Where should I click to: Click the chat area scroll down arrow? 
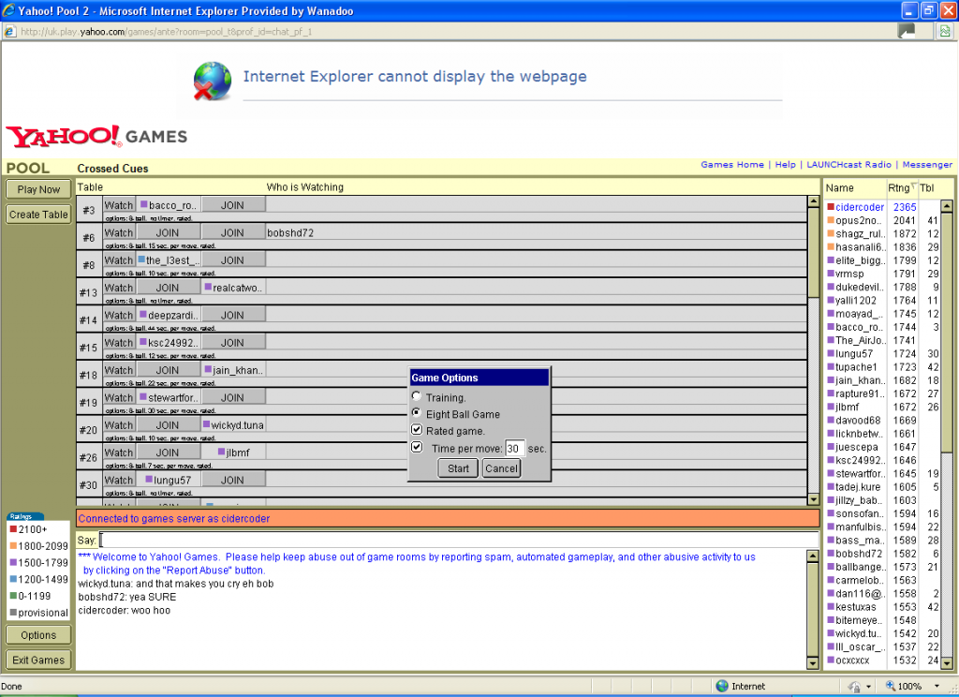(x=813, y=662)
